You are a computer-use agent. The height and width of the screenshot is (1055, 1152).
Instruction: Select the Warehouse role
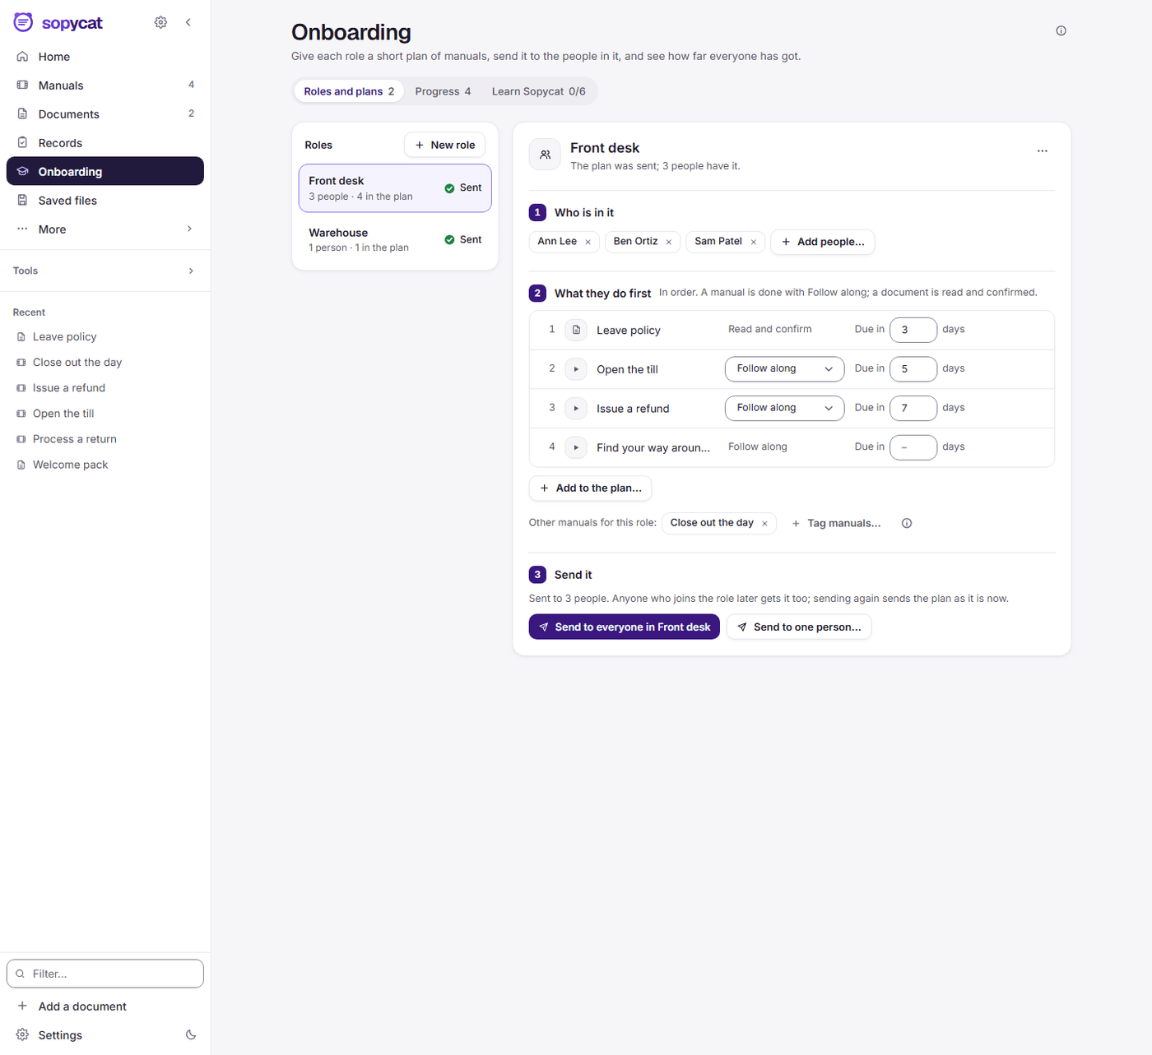click(395, 239)
